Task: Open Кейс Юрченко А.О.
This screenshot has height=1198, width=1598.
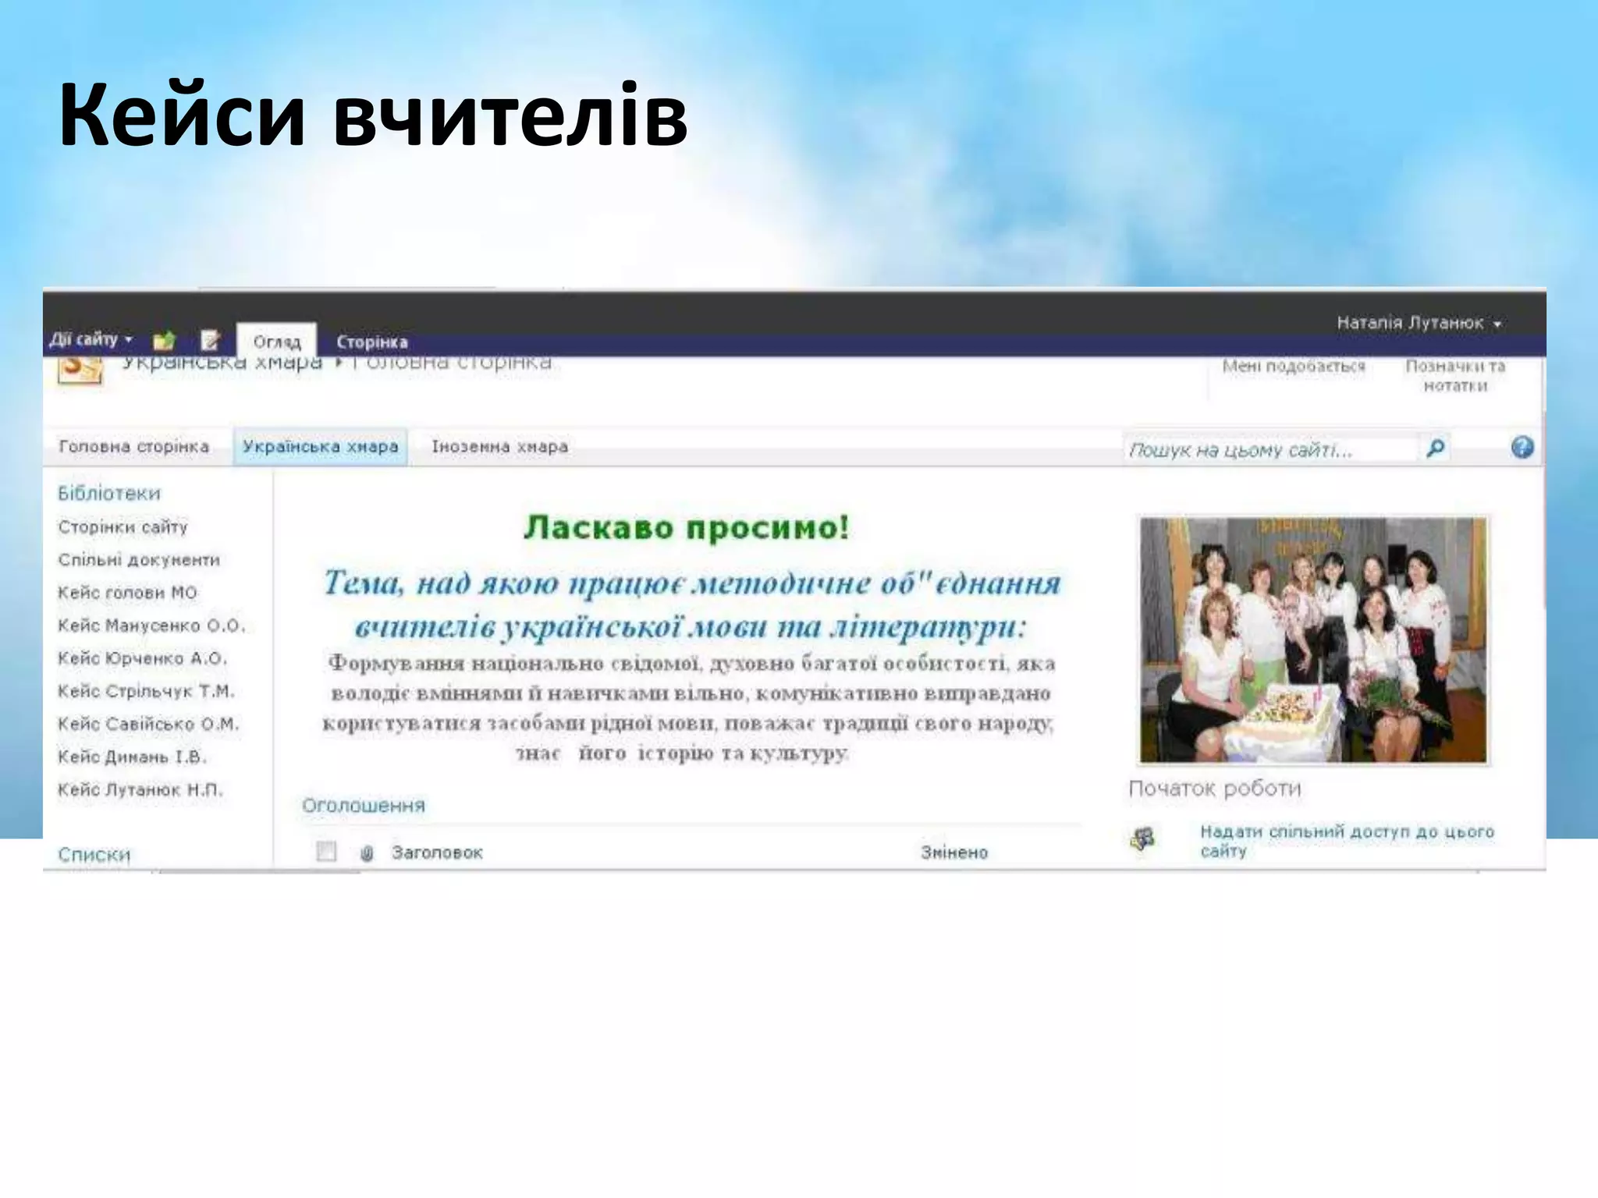Action: tap(143, 658)
